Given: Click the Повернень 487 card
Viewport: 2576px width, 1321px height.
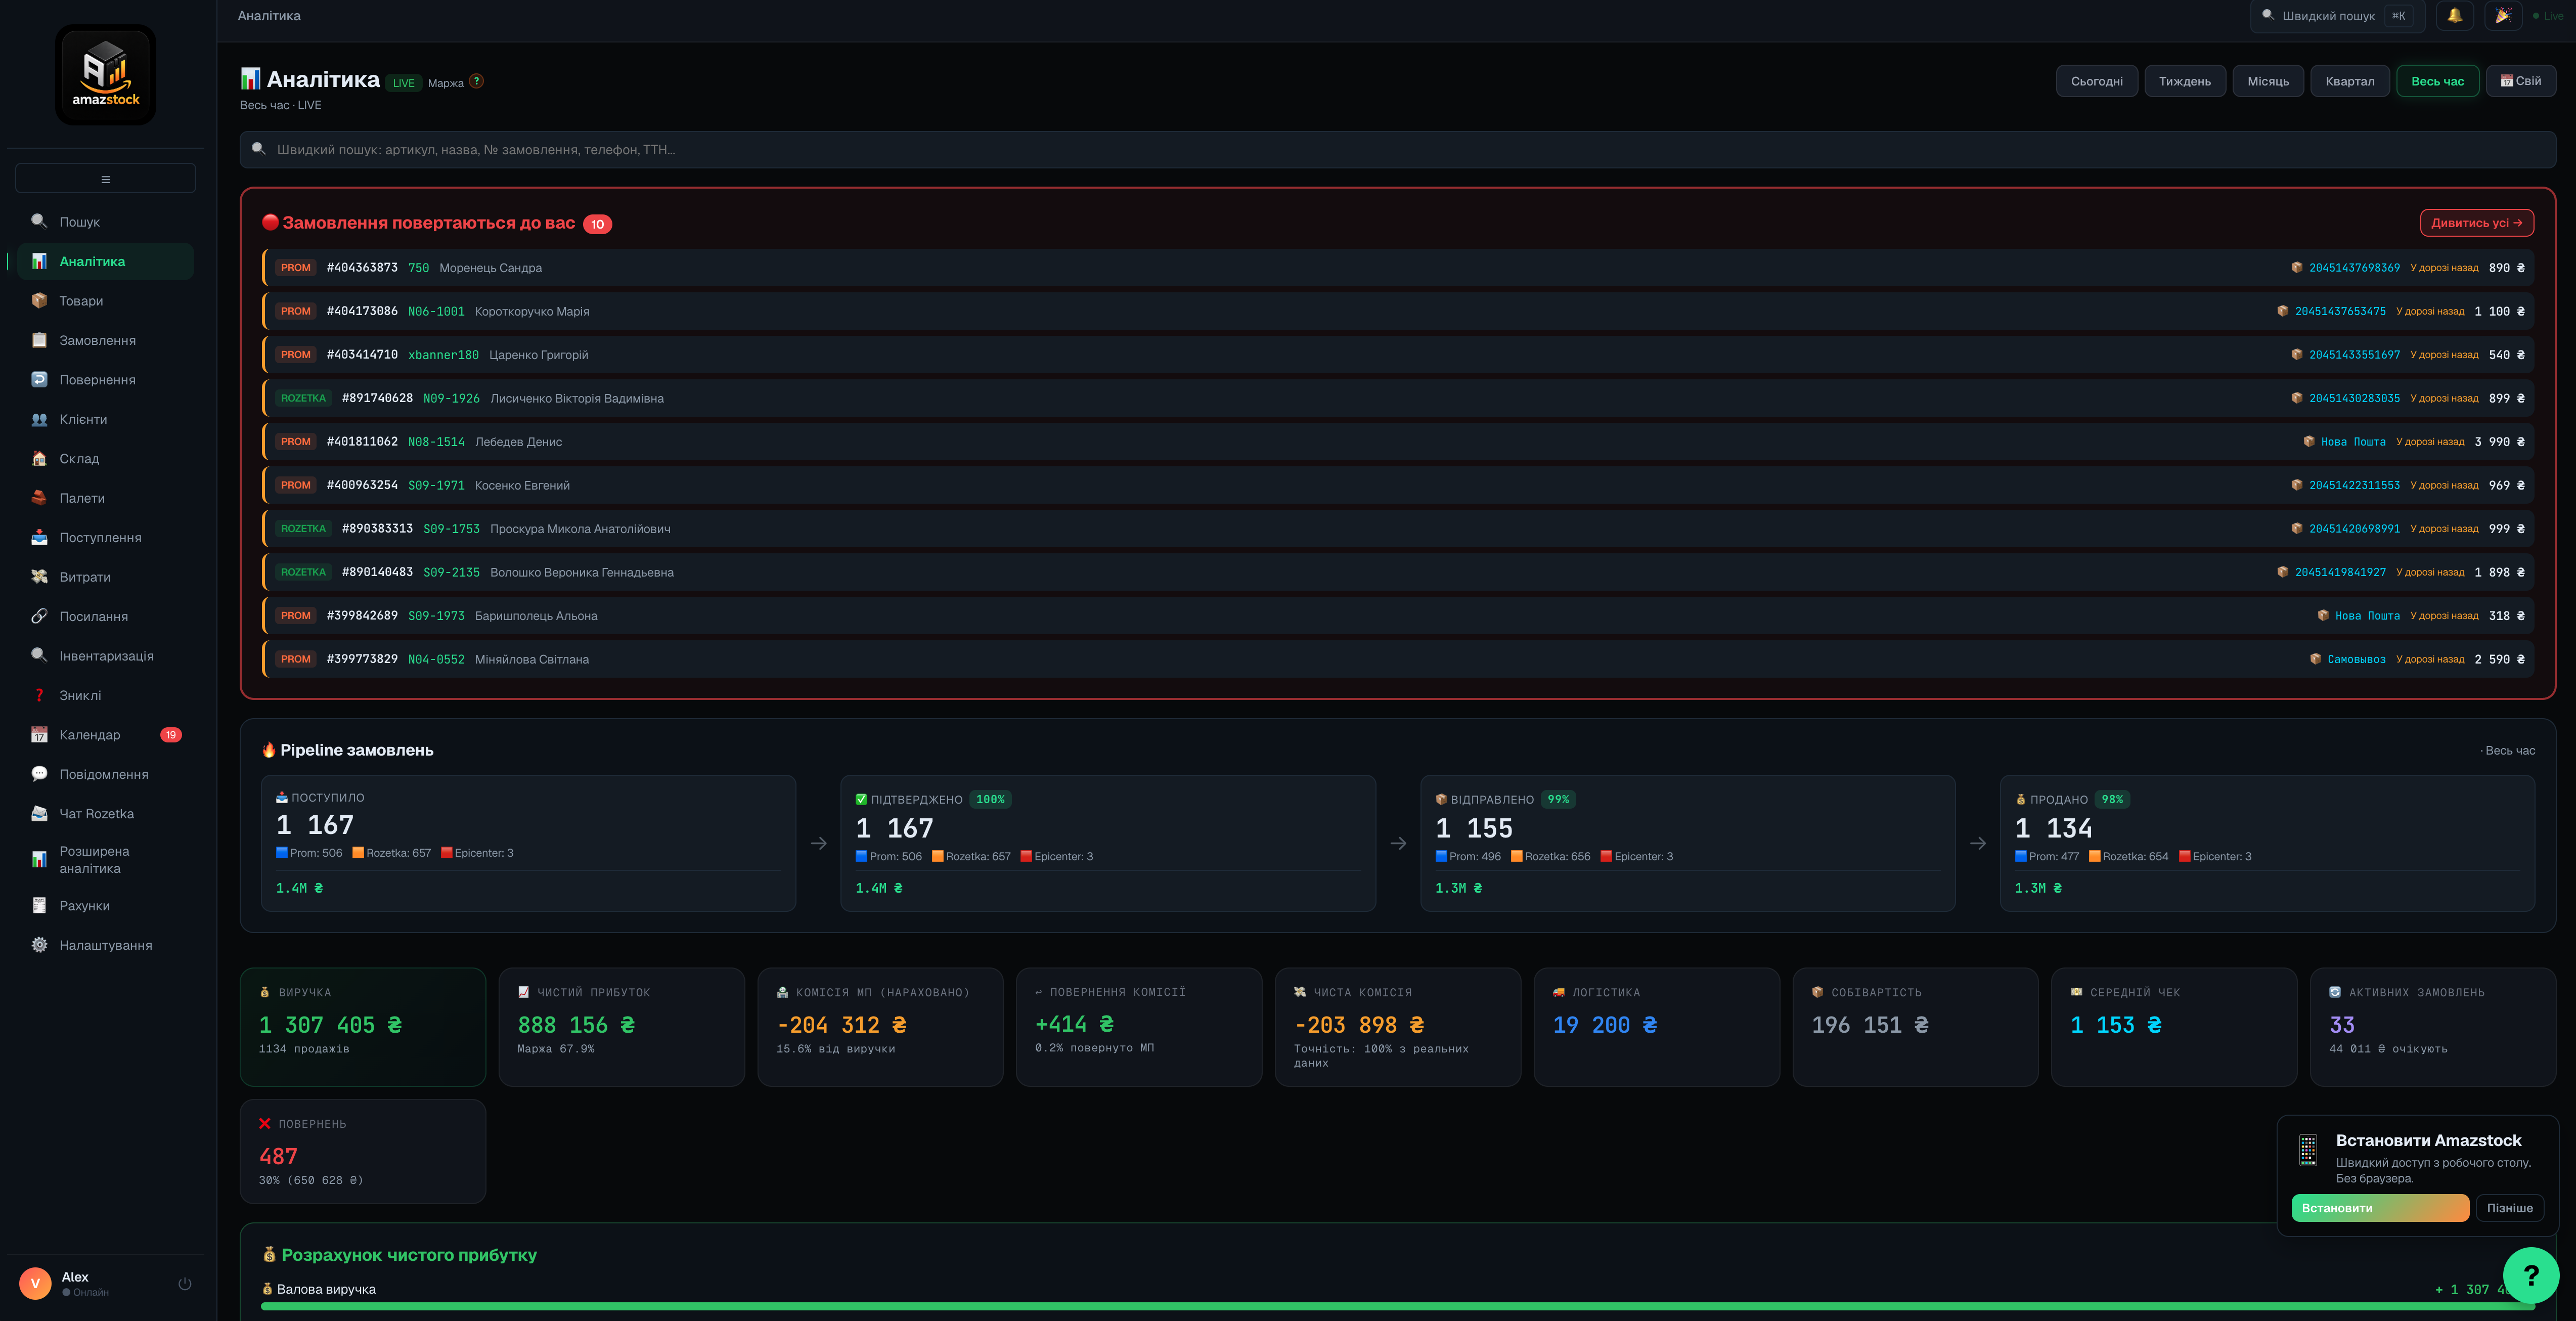Looking at the screenshot, I should (x=363, y=1152).
